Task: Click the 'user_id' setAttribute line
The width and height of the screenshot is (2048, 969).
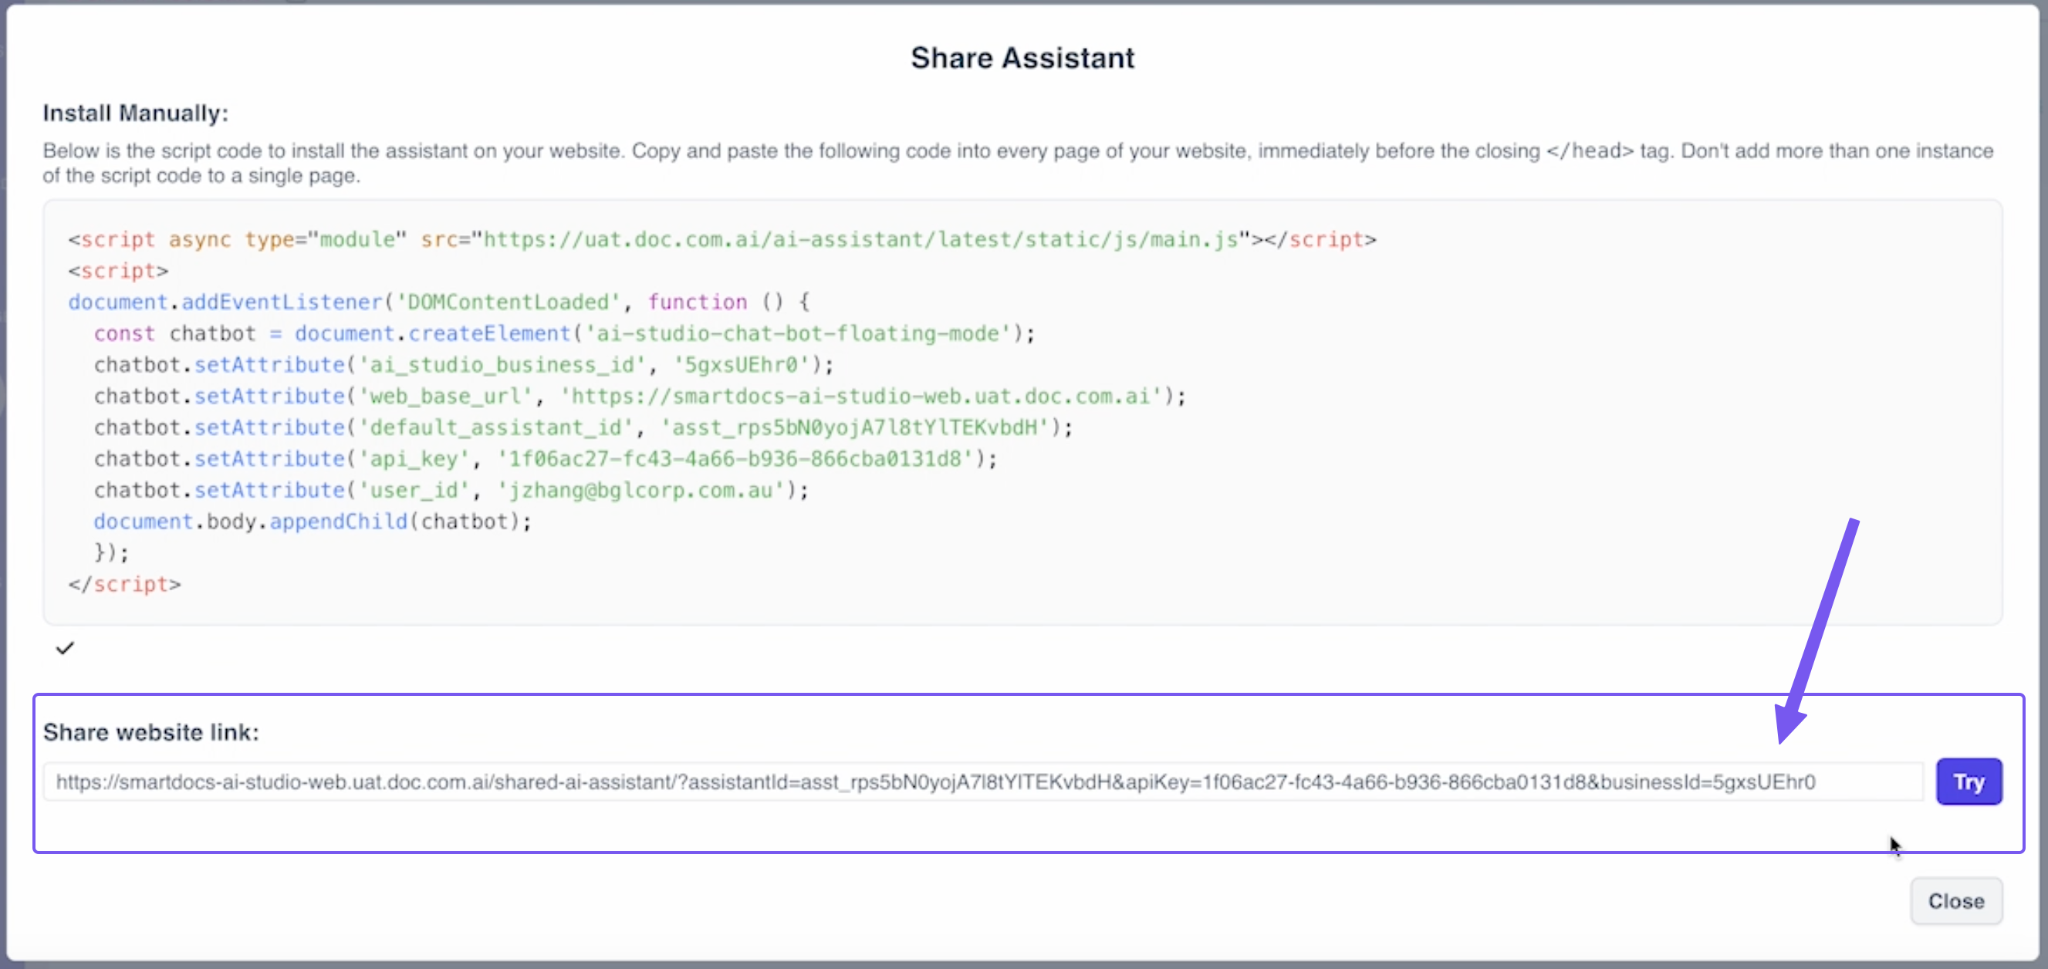Action: (x=451, y=490)
